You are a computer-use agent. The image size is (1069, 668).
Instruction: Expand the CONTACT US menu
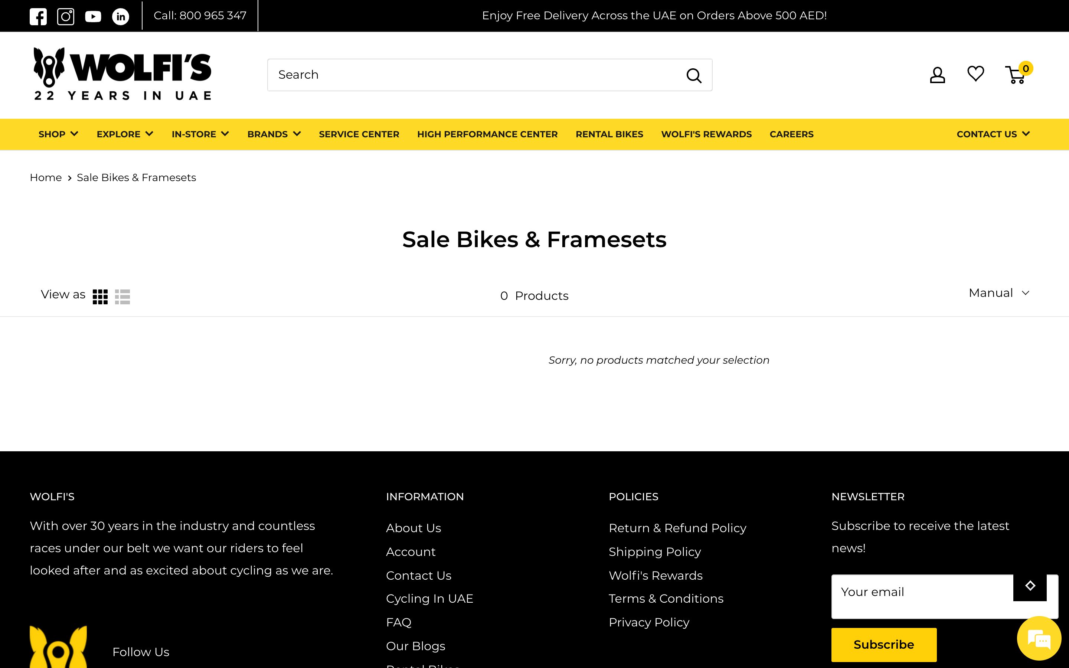(x=993, y=134)
